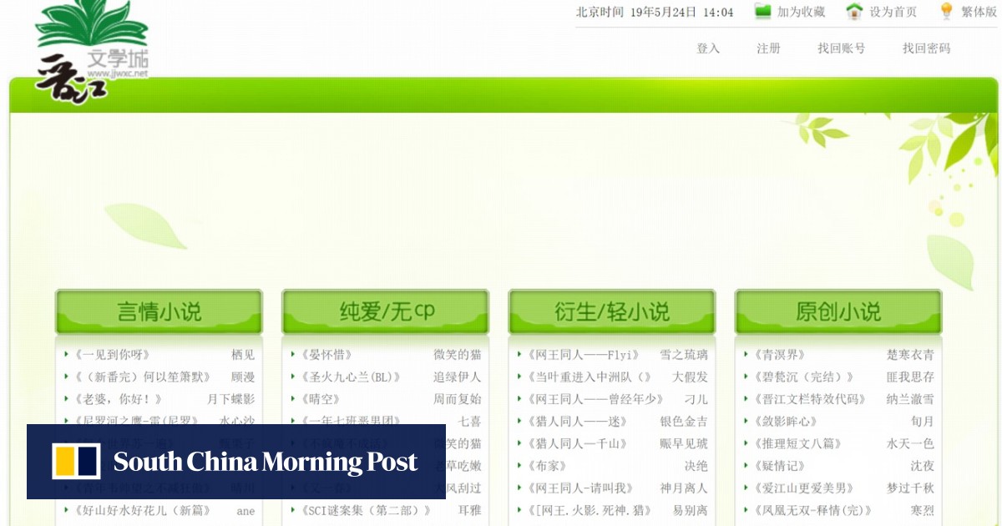Open the 言情小说 category tab
Screen dimensions: 1002x526
click(159, 312)
